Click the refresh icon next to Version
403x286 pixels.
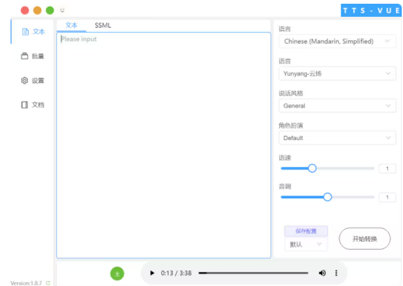[x=48, y=283]
